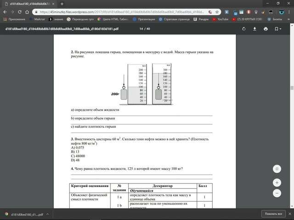Screen dimensions: 294x220
Task: Rotate the PDF document clockwise
Action: point(243,29)
